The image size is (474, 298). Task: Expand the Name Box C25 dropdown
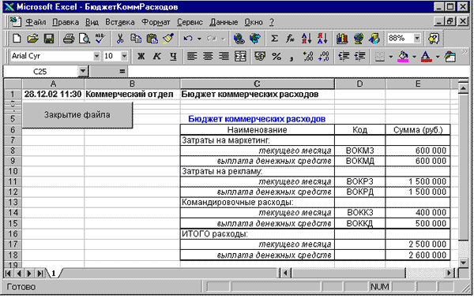click(x=82, y=72)
